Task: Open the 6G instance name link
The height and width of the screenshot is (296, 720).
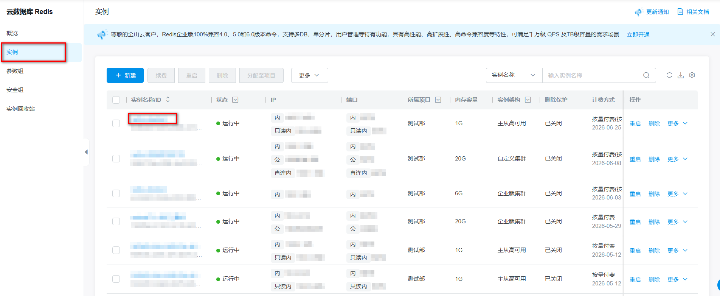Action: pos(149,189)
